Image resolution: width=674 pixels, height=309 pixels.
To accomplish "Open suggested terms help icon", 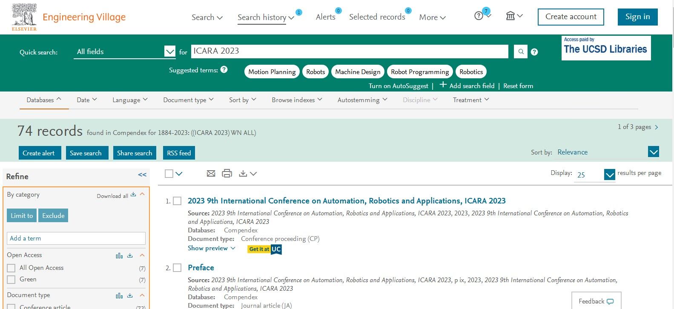I will (224, 69).
